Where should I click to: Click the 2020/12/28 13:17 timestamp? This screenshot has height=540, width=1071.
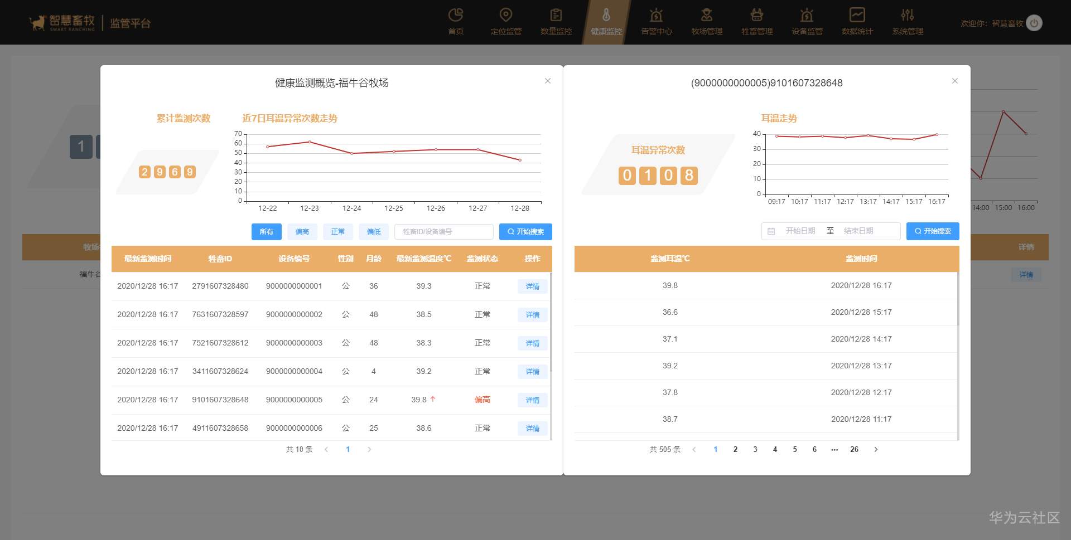861,366
